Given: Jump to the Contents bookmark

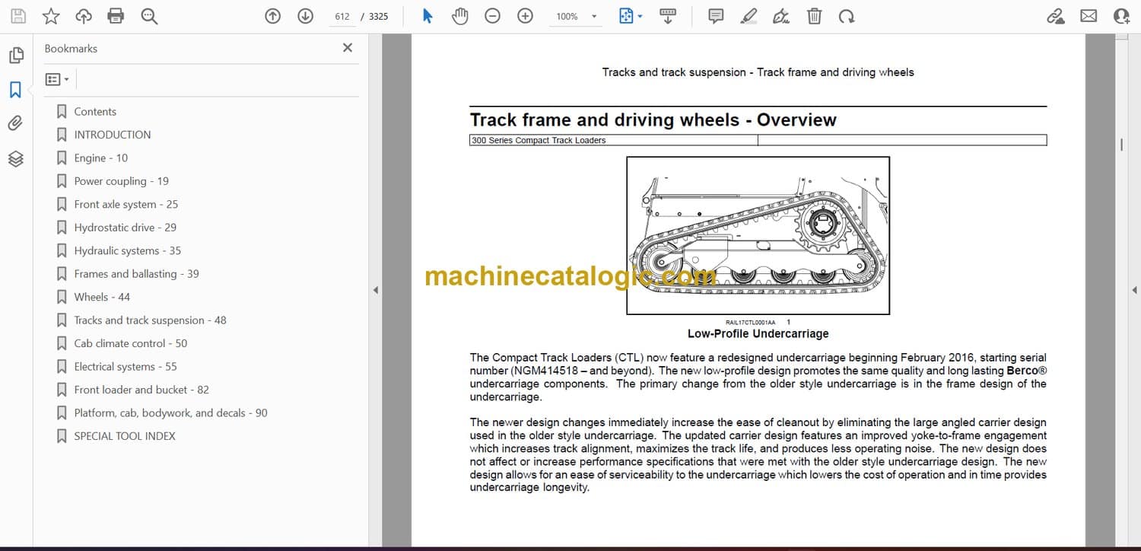Looking at the screenshot, I should click(95, 111).
